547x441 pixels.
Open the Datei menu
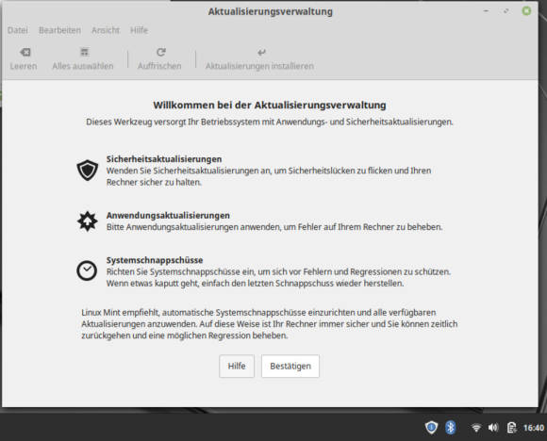point(17,30)
